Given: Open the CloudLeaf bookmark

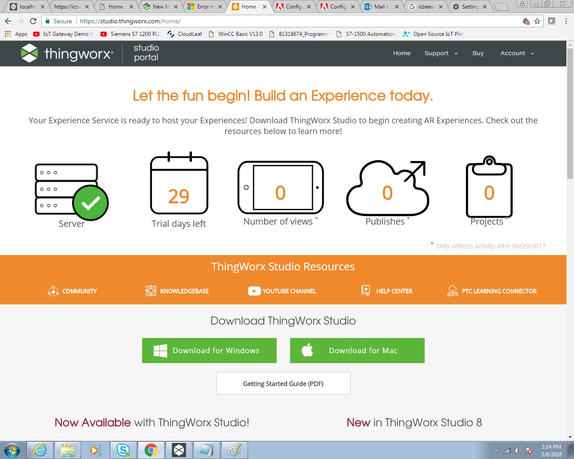Looking at the screenshot, I should pos(185,34).
